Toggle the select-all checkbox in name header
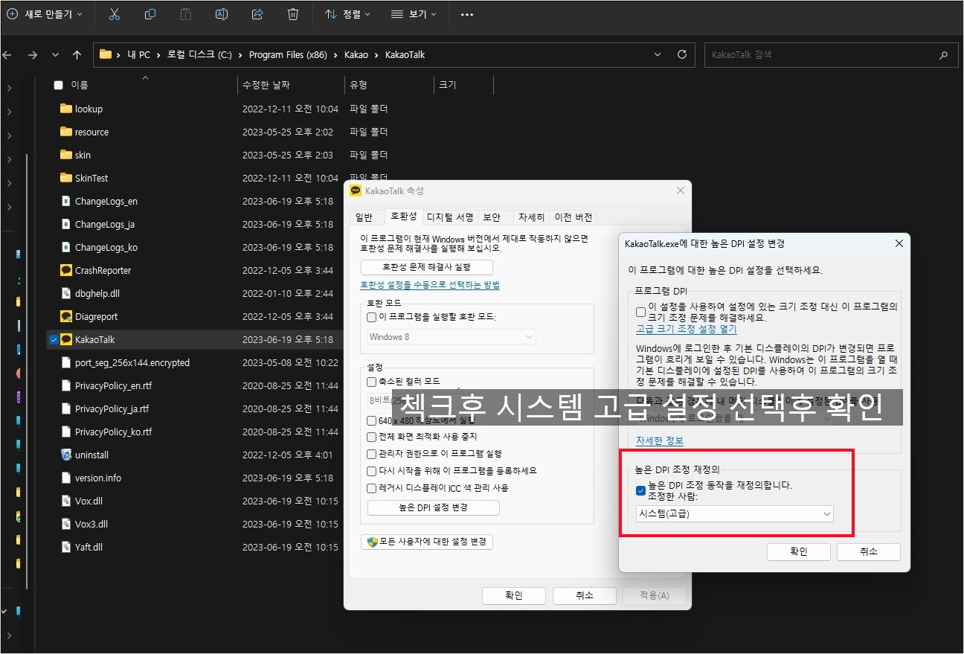This screenshot has height=654, width=964. pyautogui.click(x=59, y=85)
